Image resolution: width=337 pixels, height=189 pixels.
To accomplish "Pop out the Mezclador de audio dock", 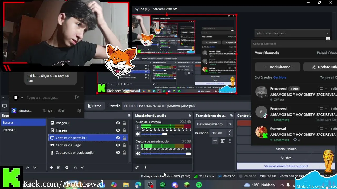I will (190, 115).
